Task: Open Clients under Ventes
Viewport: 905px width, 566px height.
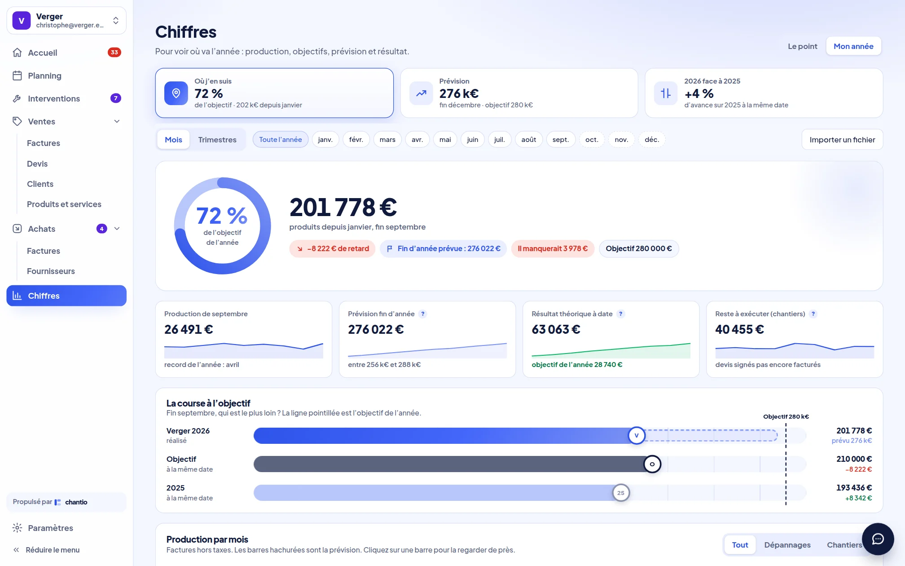Action: [x=40, y=184]
